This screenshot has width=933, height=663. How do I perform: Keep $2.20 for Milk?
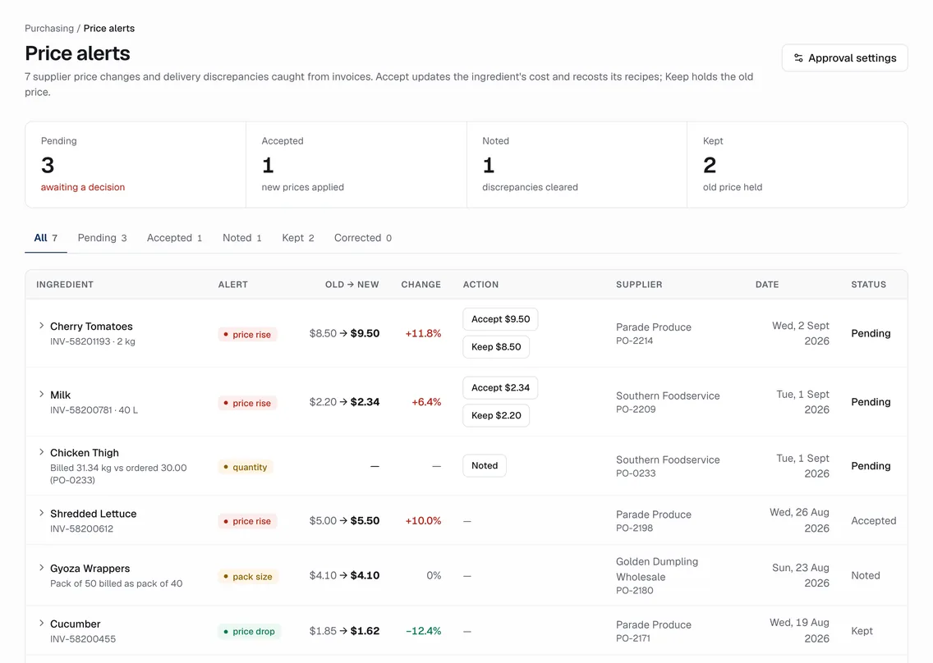(x=496, y=415)
